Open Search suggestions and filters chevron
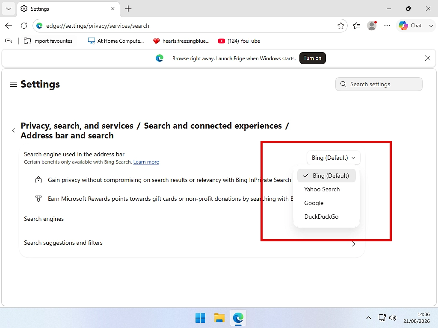The image size is (438, 328). coord(353,244)
